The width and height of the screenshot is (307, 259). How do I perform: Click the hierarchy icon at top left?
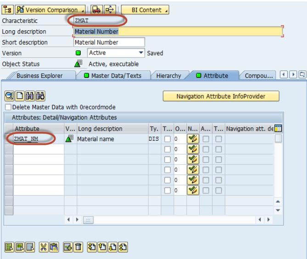click(7, 10)
